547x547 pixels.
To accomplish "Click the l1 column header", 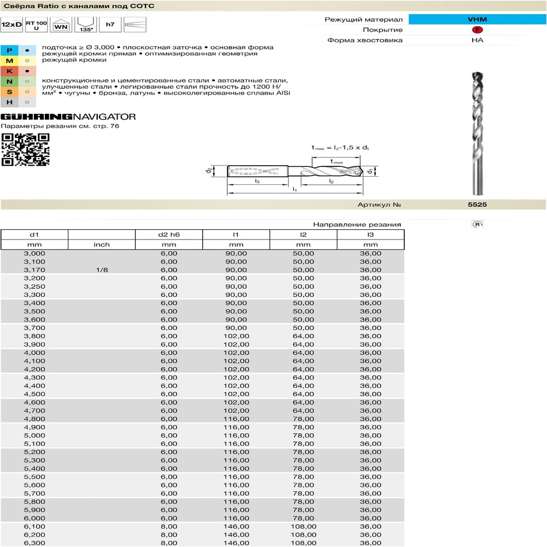I will pos(236,235).
